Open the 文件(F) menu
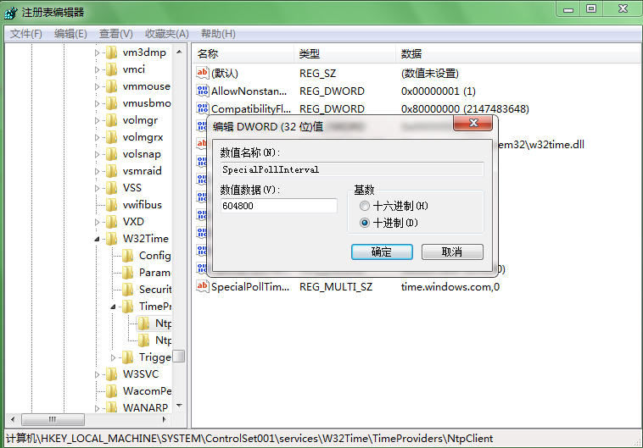 pyautogui.click(x=25, y=34)
